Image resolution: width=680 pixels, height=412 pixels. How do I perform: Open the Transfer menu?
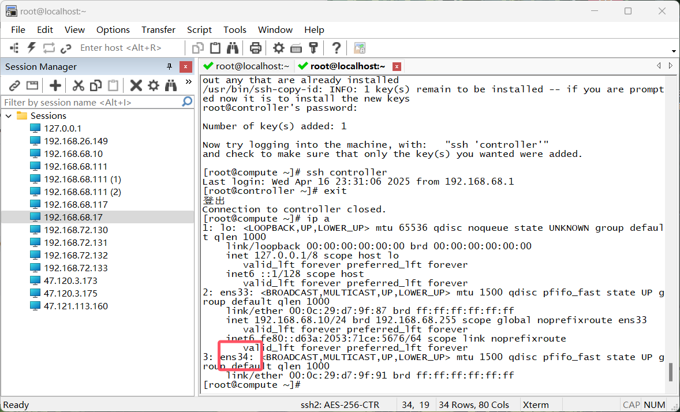(158, 29)
